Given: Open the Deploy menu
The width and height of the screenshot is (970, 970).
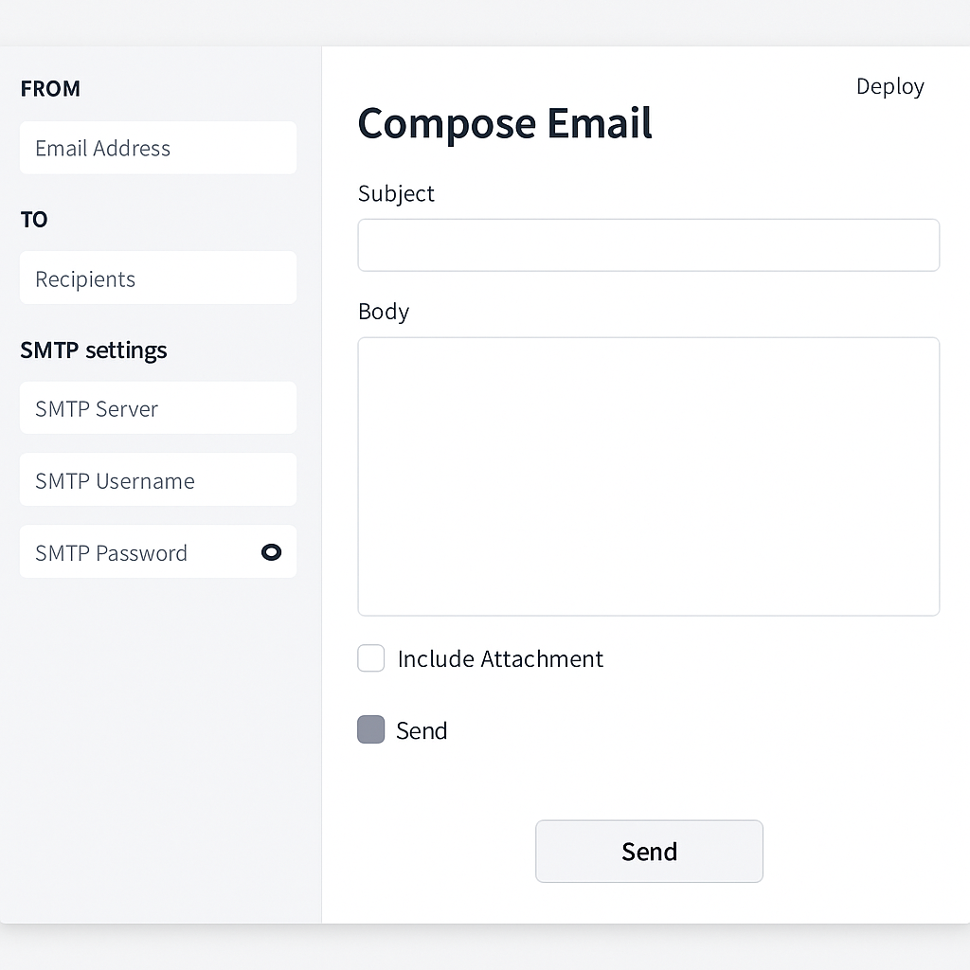Looking at the screenshot, I should pyautogui.click(x=889, y=86).
